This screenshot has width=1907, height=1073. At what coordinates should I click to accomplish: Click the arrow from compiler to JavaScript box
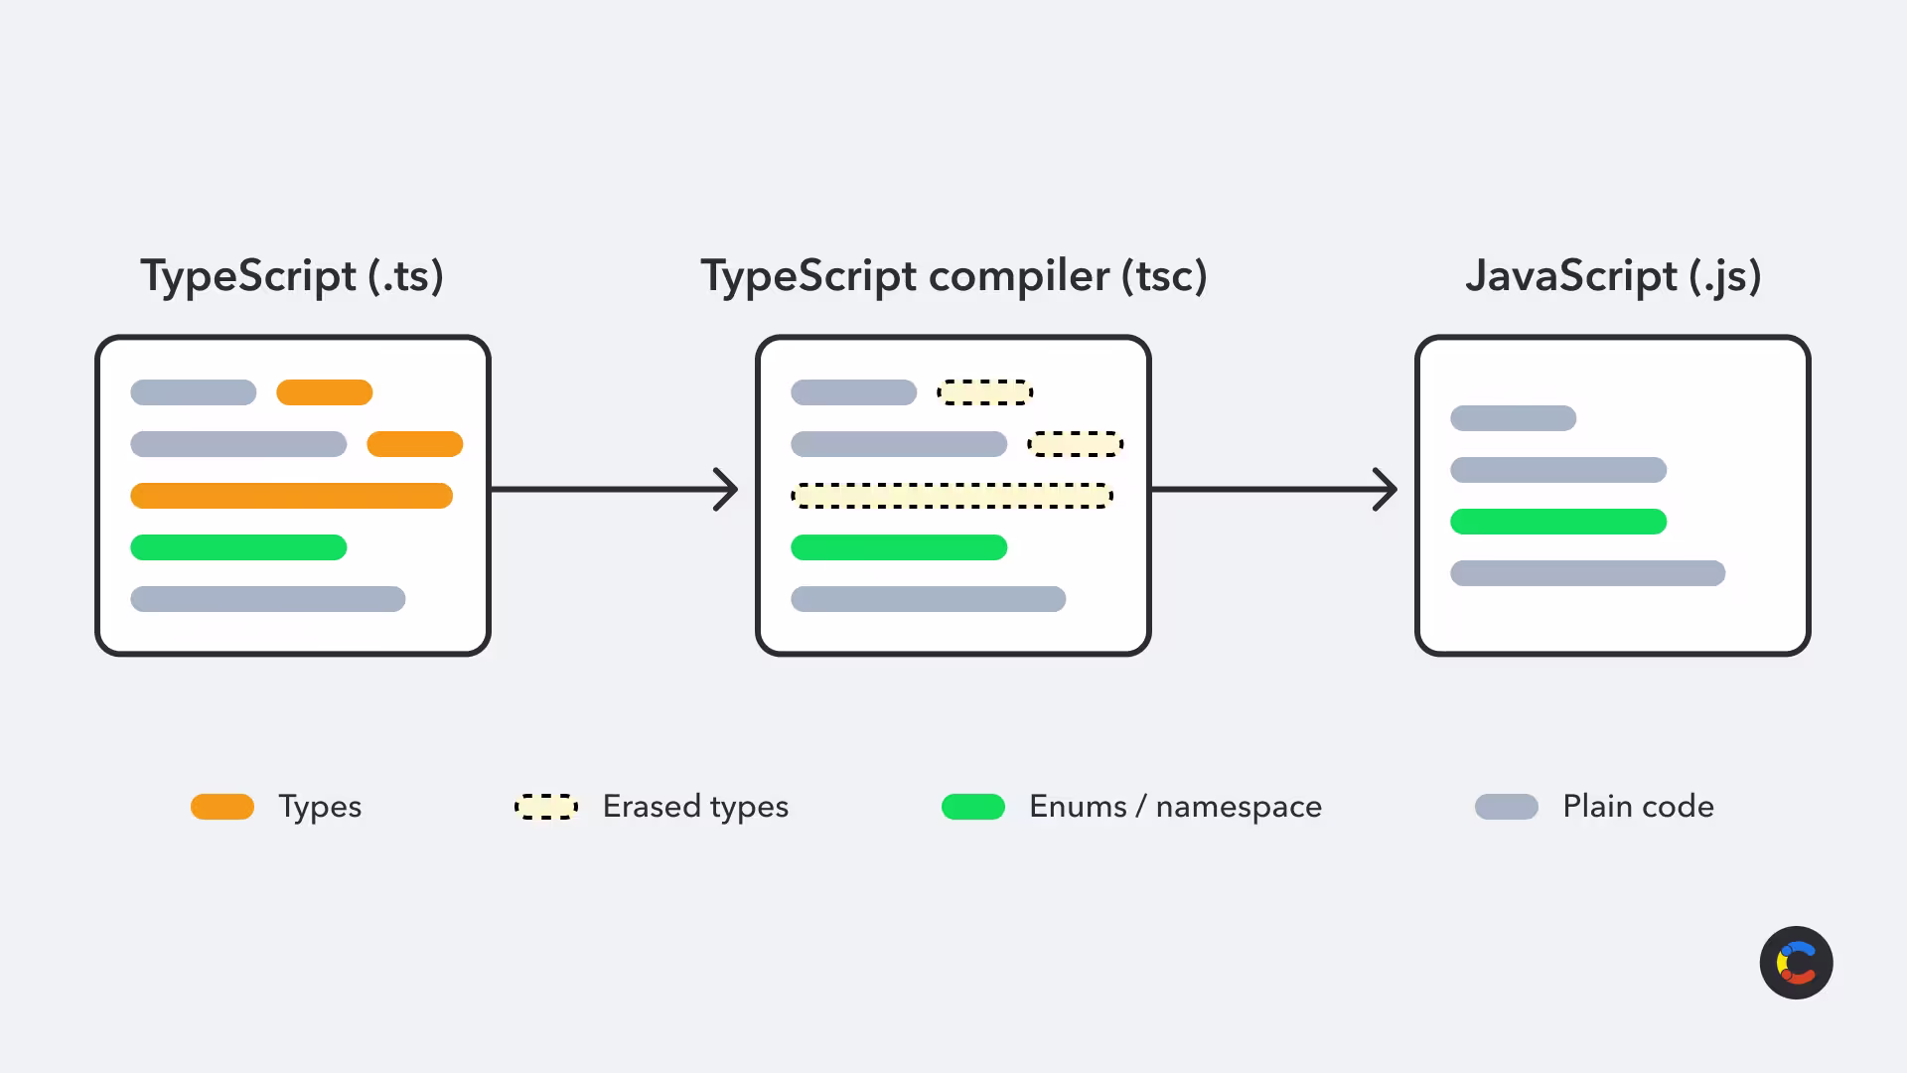[1274, 489]
